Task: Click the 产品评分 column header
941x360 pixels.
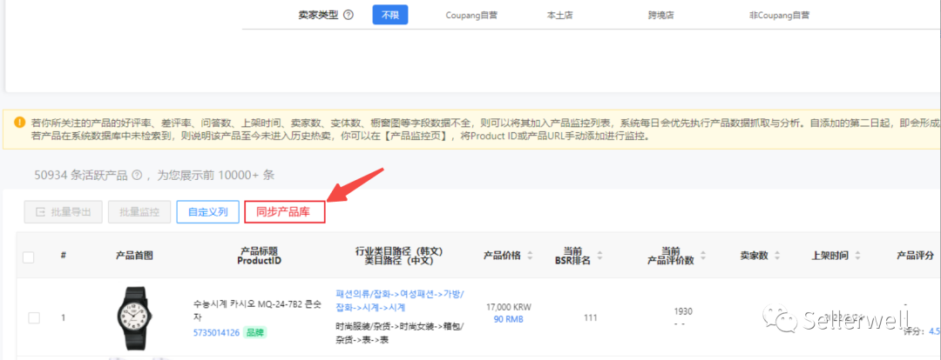Action: point(915,256)
